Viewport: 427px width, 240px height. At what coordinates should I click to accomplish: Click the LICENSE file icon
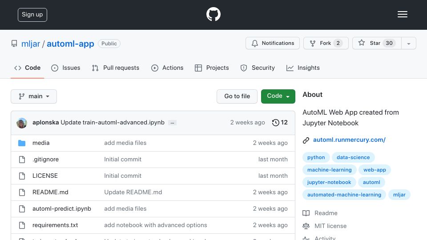tap(22, 176)
